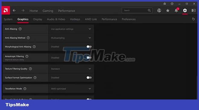
Task: Click the Surface Format Optimization label
Action: pos(18,78)
